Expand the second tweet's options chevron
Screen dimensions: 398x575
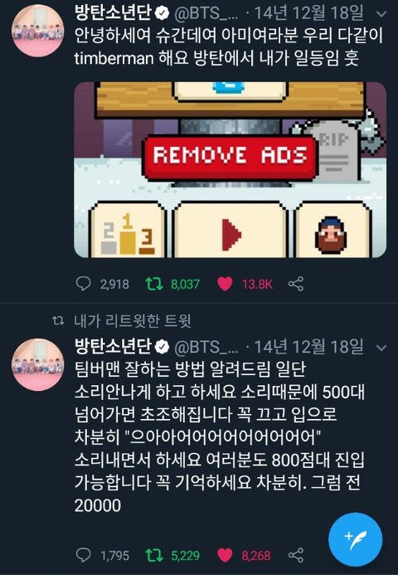coord(381,348)
